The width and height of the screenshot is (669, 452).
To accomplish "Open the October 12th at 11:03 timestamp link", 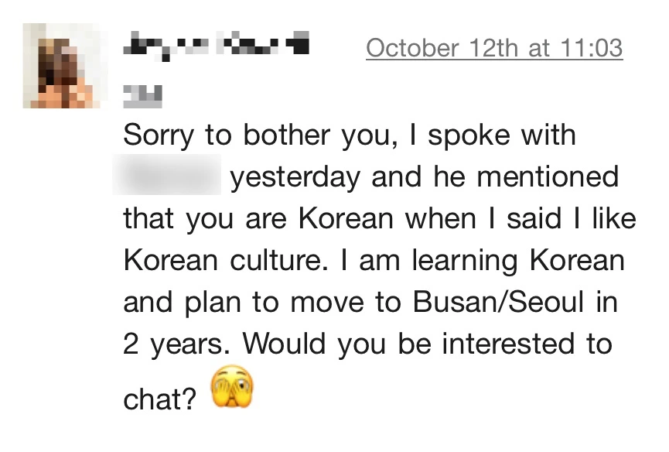I will [x=494, y=48].
